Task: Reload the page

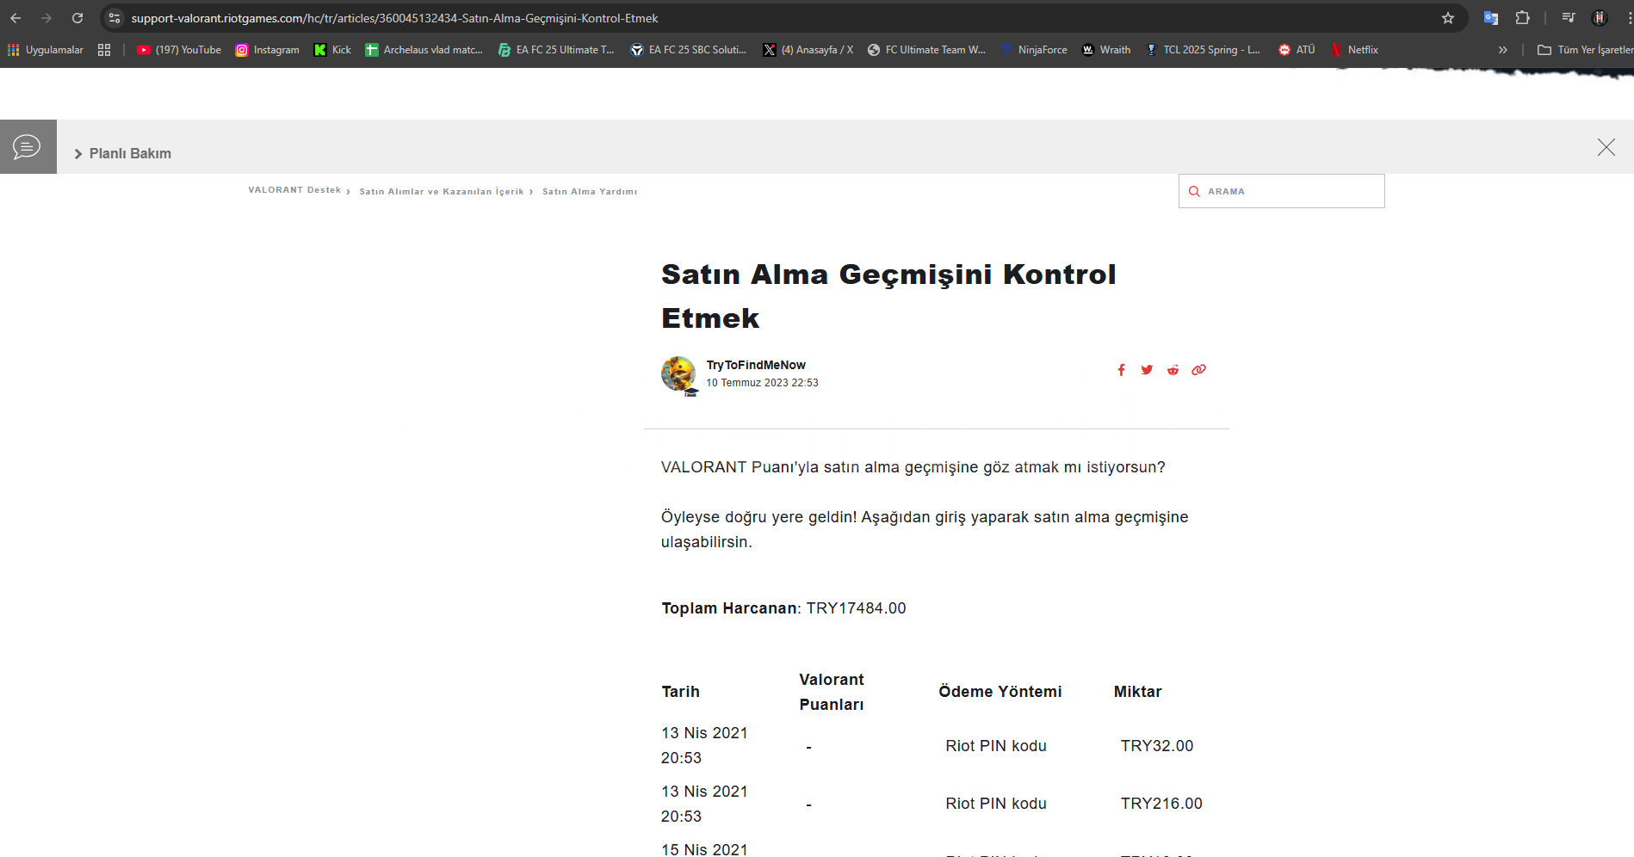Action: point(77,18)
